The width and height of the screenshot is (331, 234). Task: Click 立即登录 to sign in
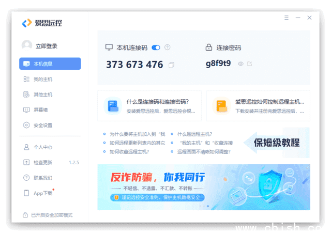tap(47, 46)
